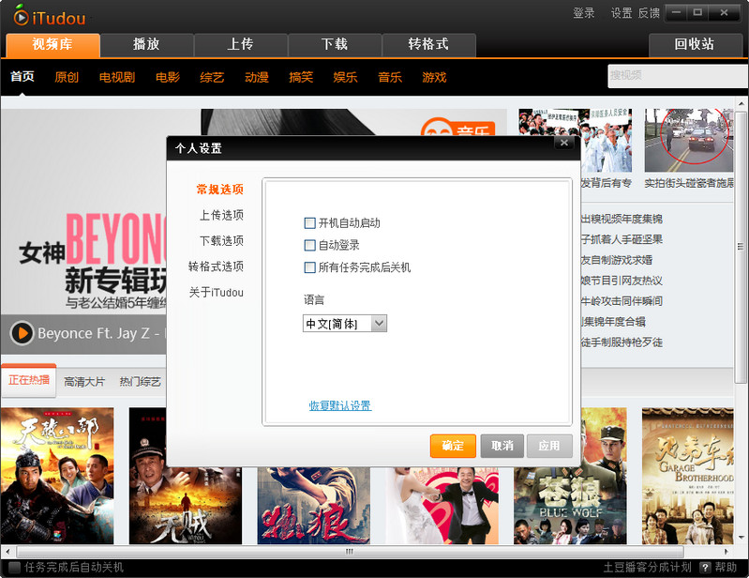The height and width of the screenshot is (578, 749).
Task: Close the 个人设置 dialog
Action: coord(564,143)
